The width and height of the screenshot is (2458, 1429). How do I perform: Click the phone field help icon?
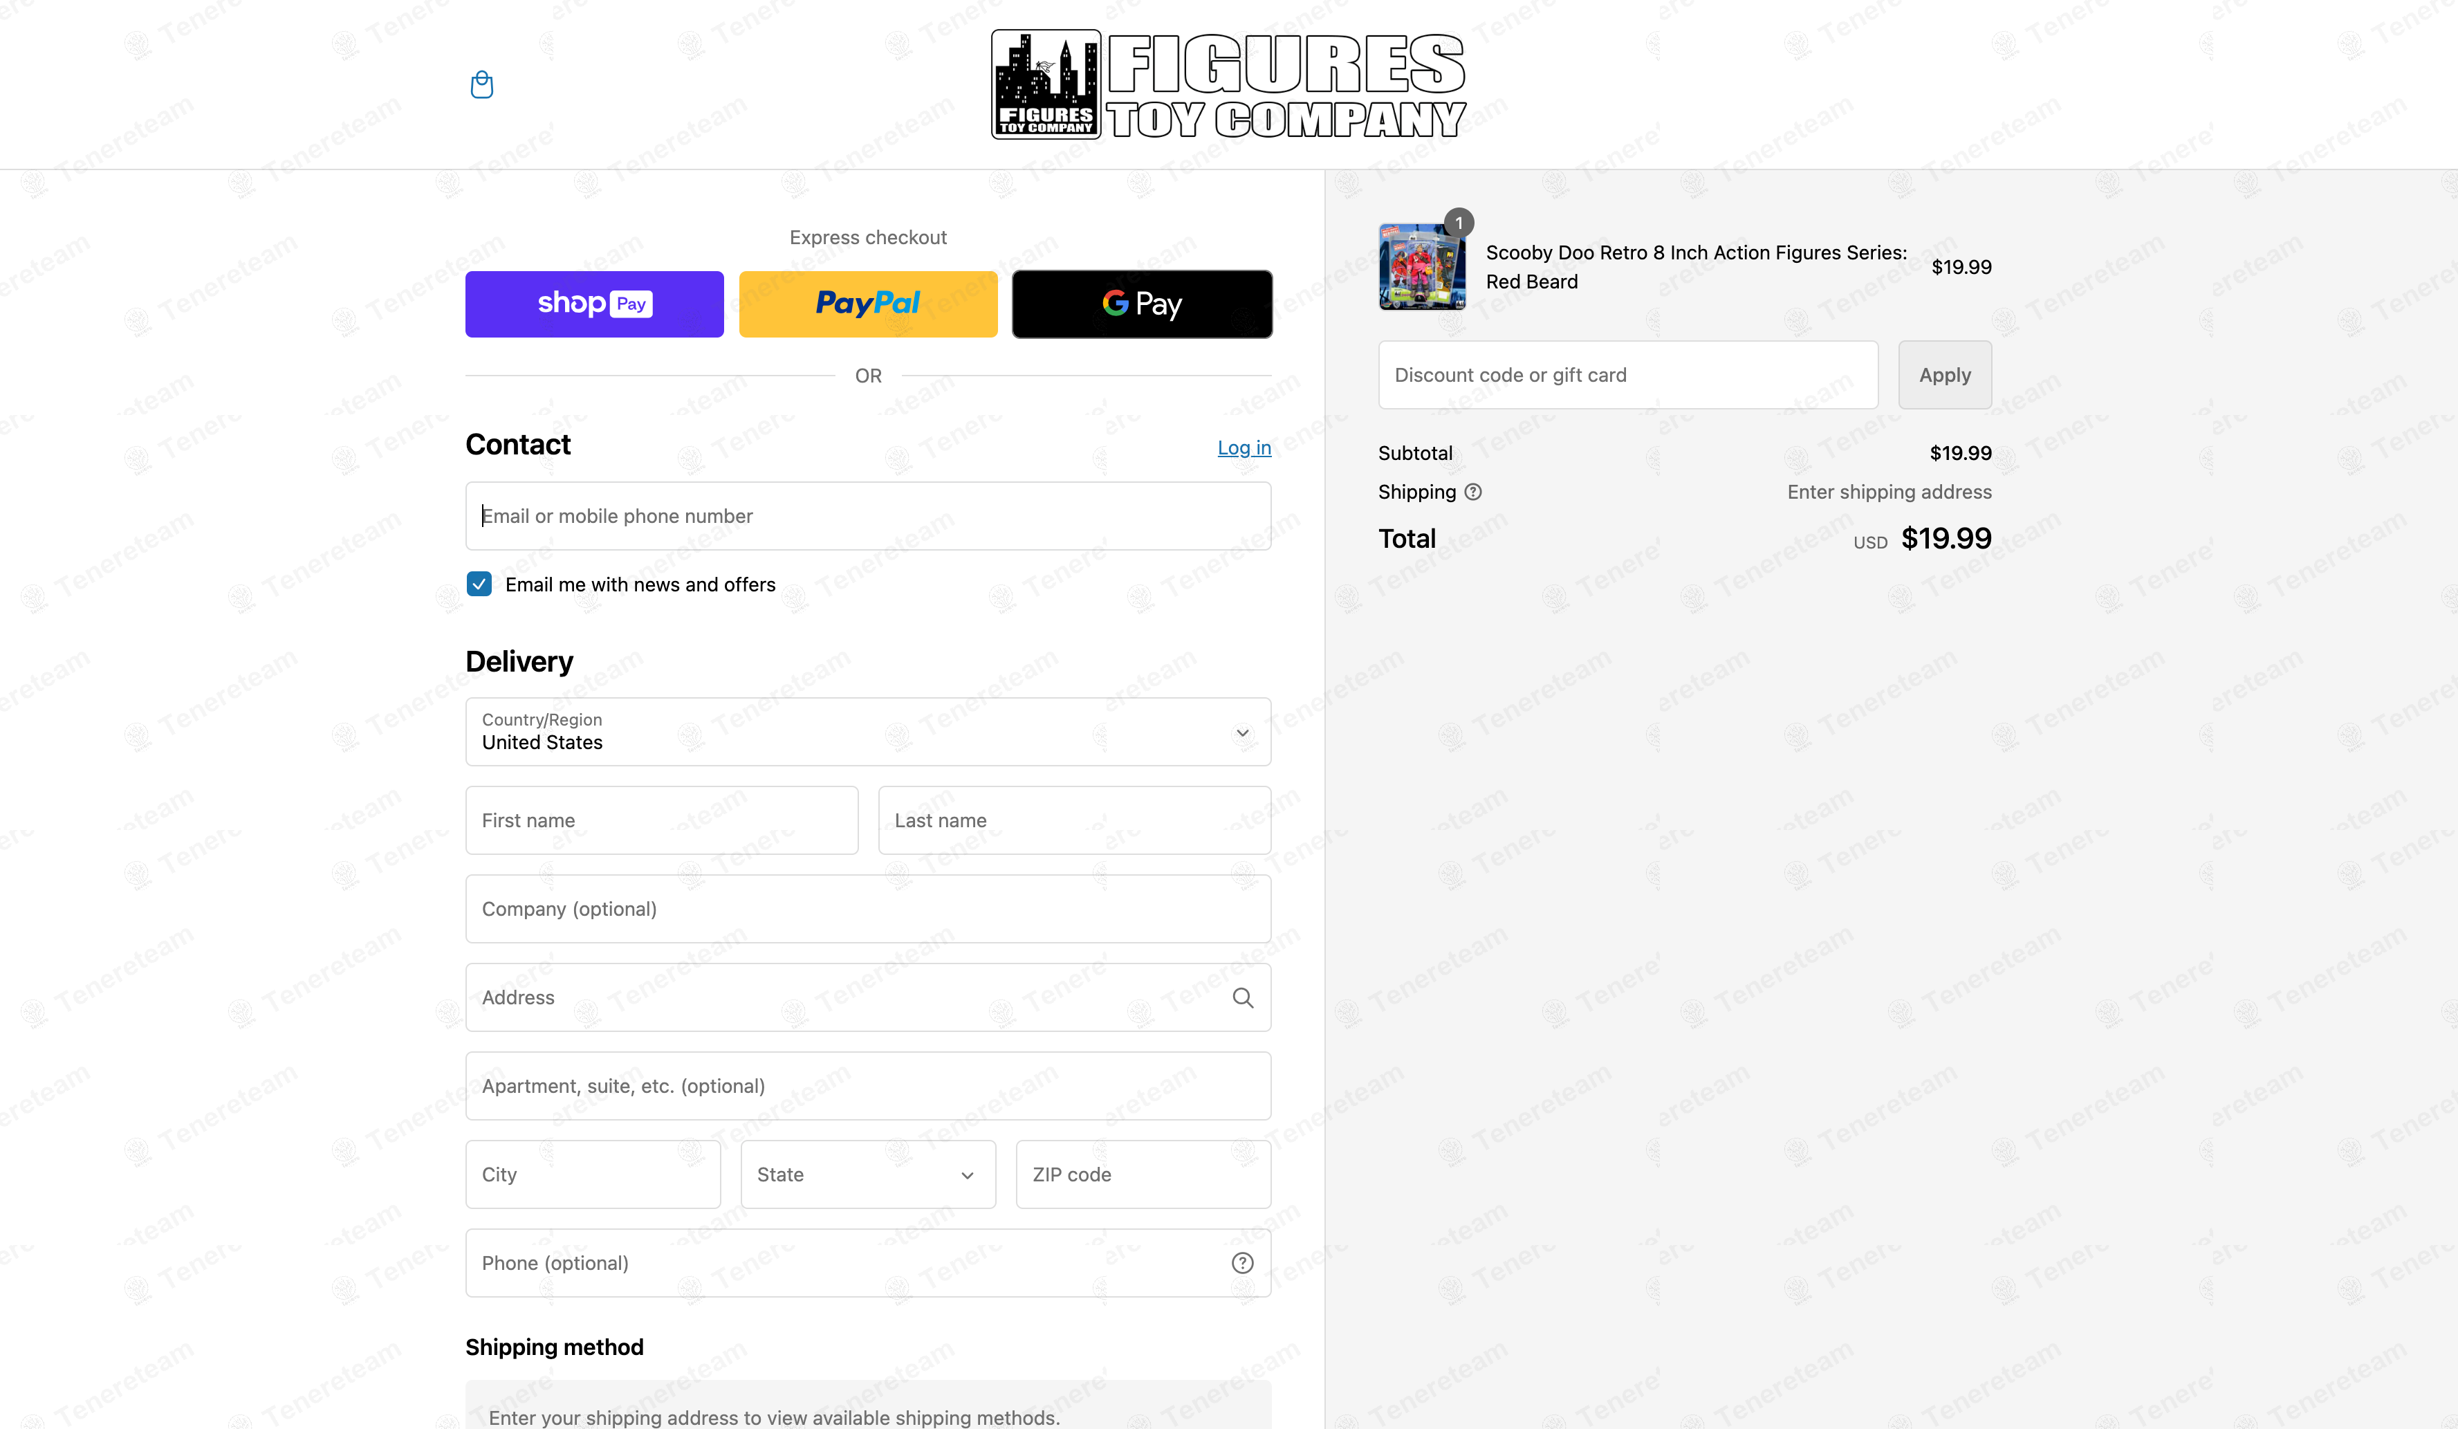click(x=1241, y=1262)
